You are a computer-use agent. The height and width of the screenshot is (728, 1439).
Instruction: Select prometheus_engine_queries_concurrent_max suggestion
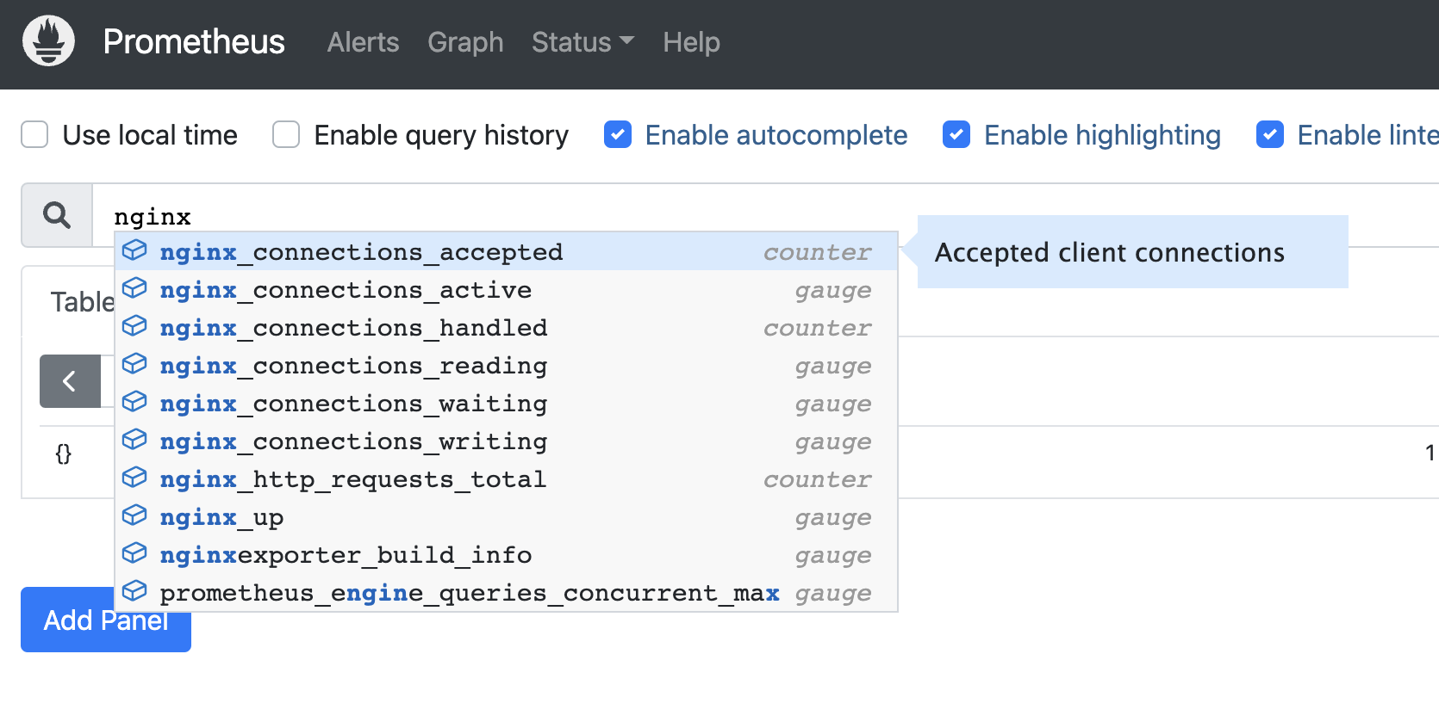click(507, 592)
